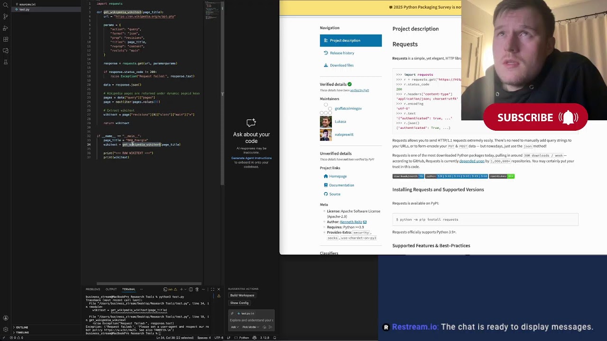The width and height of the screenshot is (607, 341).
Task: Change indentation via Spaces: 4
Action: click(x=204, y=338)
